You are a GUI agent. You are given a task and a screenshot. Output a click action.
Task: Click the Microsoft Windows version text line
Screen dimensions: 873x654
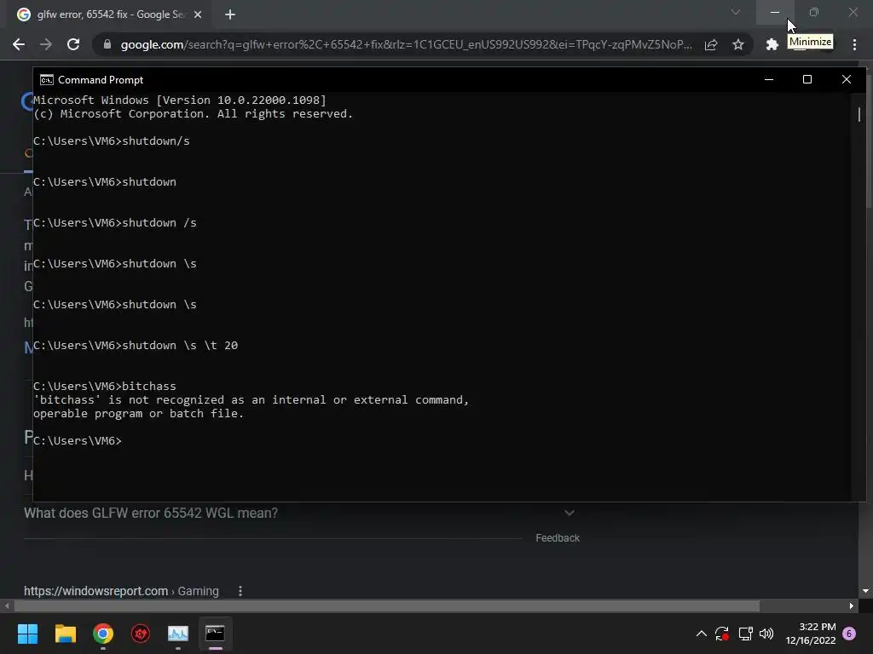[179, 100]
